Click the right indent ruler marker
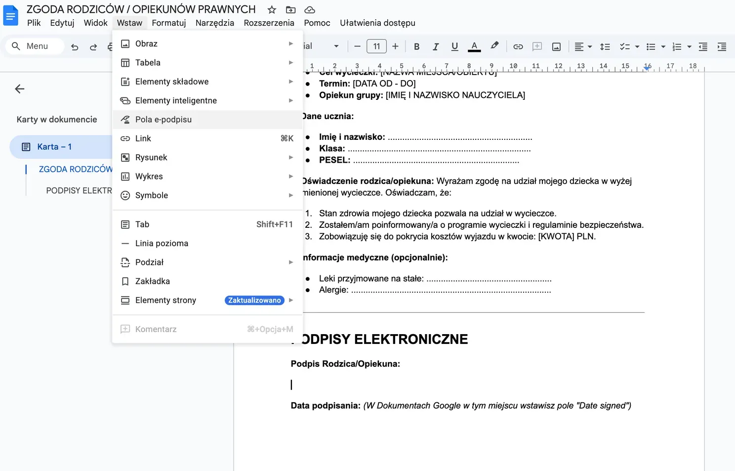Image resolution: width=735 pixels, height=471 pixels. [647, 68]
